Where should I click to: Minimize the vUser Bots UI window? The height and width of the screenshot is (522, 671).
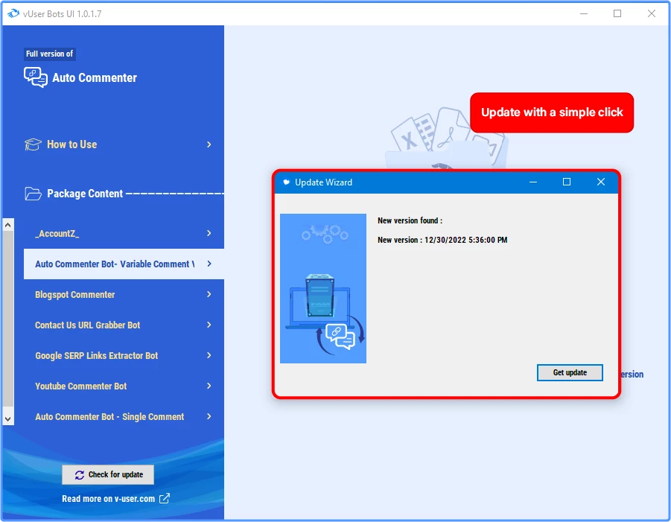tap(584, 13)
